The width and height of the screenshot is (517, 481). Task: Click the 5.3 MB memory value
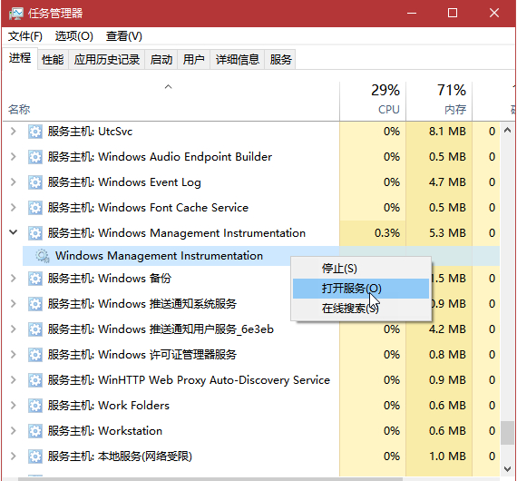pyautogui.click(x=447, y=233)
